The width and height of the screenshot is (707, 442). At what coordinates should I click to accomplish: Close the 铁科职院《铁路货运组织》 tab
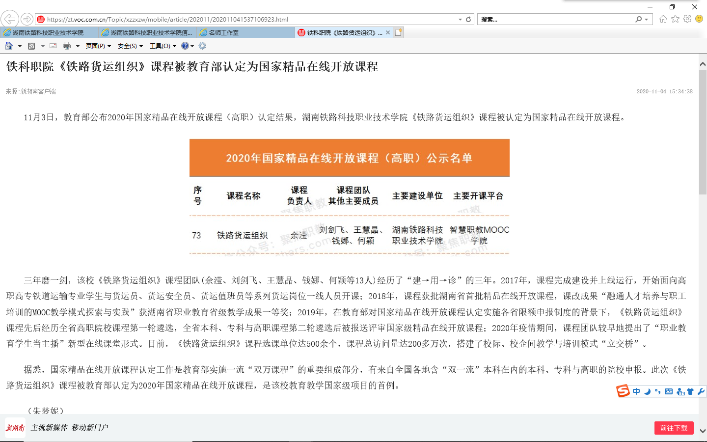[x=388, y=32]
